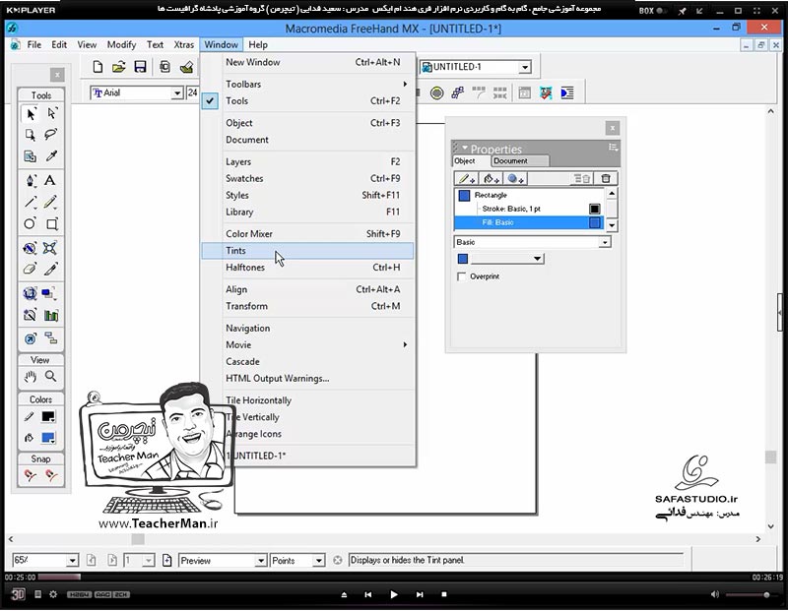Open the UNTITLED-1 document dropdown

[x=525, y=67]
